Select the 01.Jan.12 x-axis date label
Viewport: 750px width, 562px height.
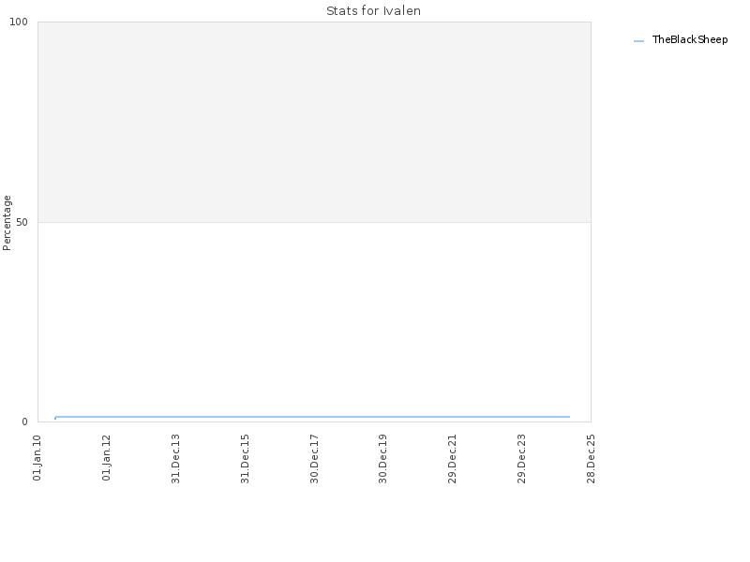pyautogui.click(x=106, y=457)
